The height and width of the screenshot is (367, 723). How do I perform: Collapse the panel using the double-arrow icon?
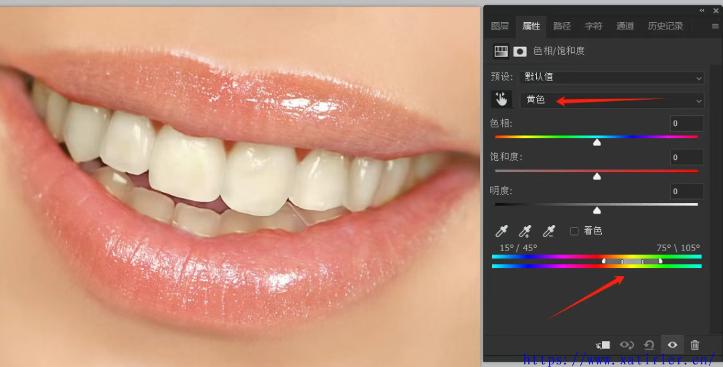tap(702, 11)
